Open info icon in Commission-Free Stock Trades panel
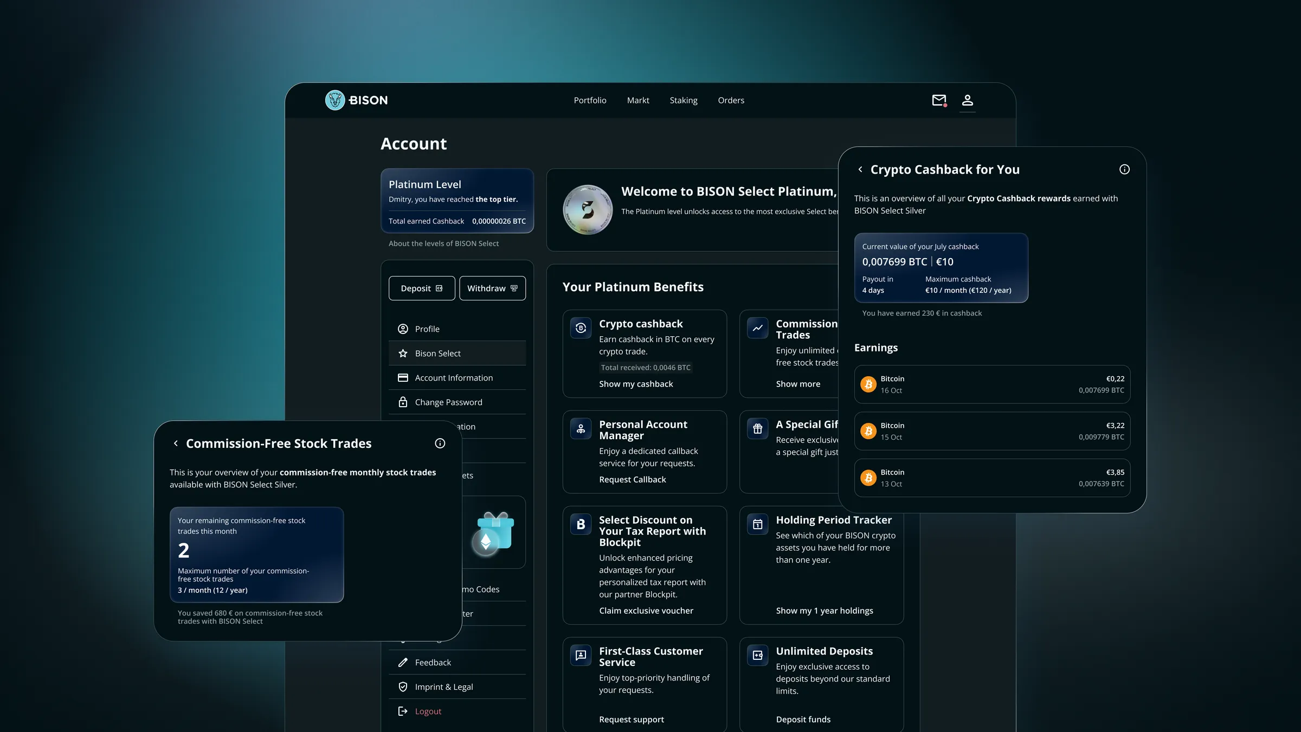The width and height of the screenshot is (1301, 732). pos(440,444)
